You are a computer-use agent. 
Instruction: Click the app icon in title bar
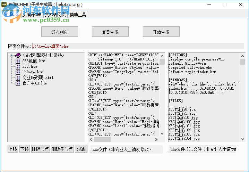coord(4,5)
